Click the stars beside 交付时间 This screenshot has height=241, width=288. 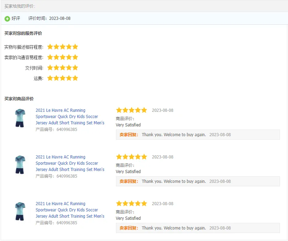[63, 68]
